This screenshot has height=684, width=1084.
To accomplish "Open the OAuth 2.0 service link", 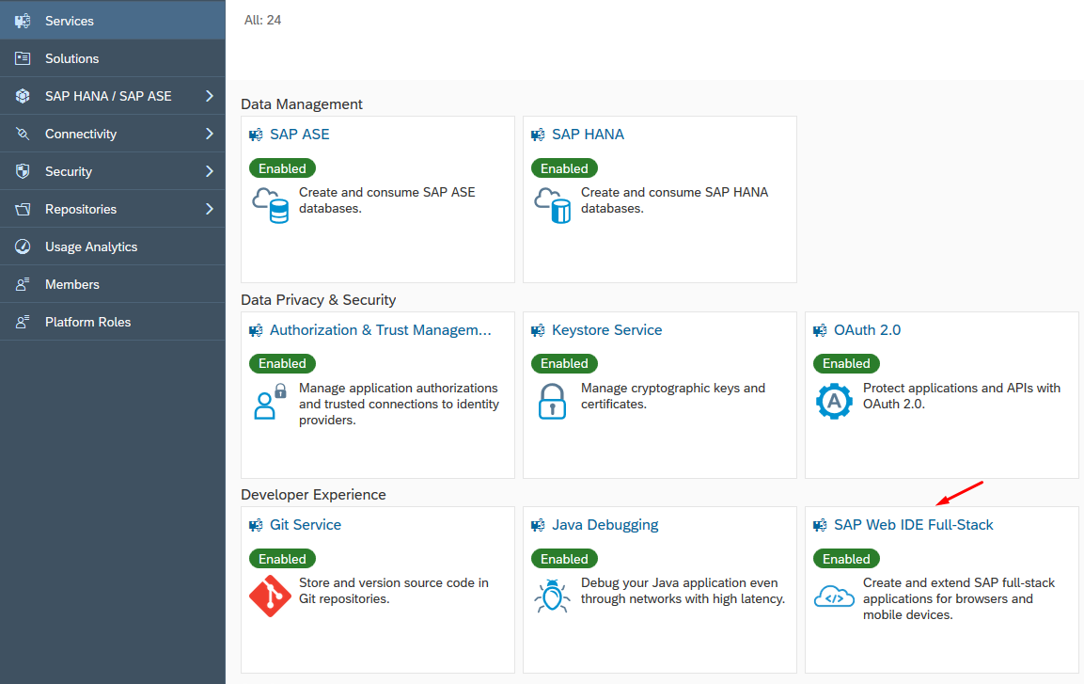I will coord(867,330).
